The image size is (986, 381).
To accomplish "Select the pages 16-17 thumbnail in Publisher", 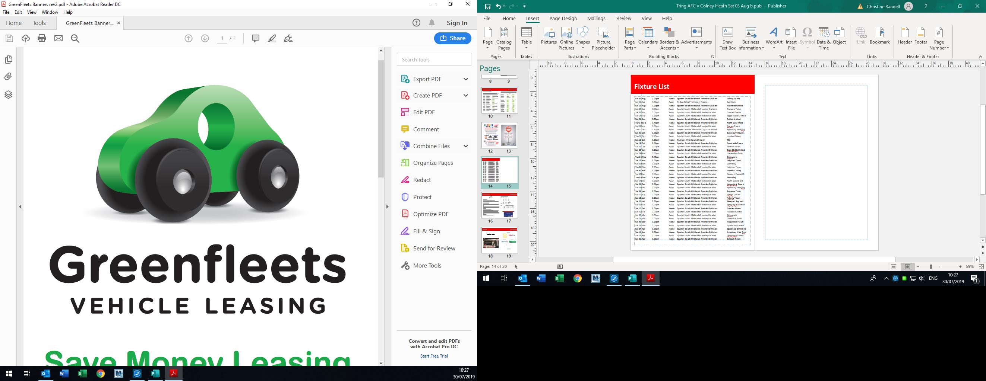I will click(x=499, y=205).
